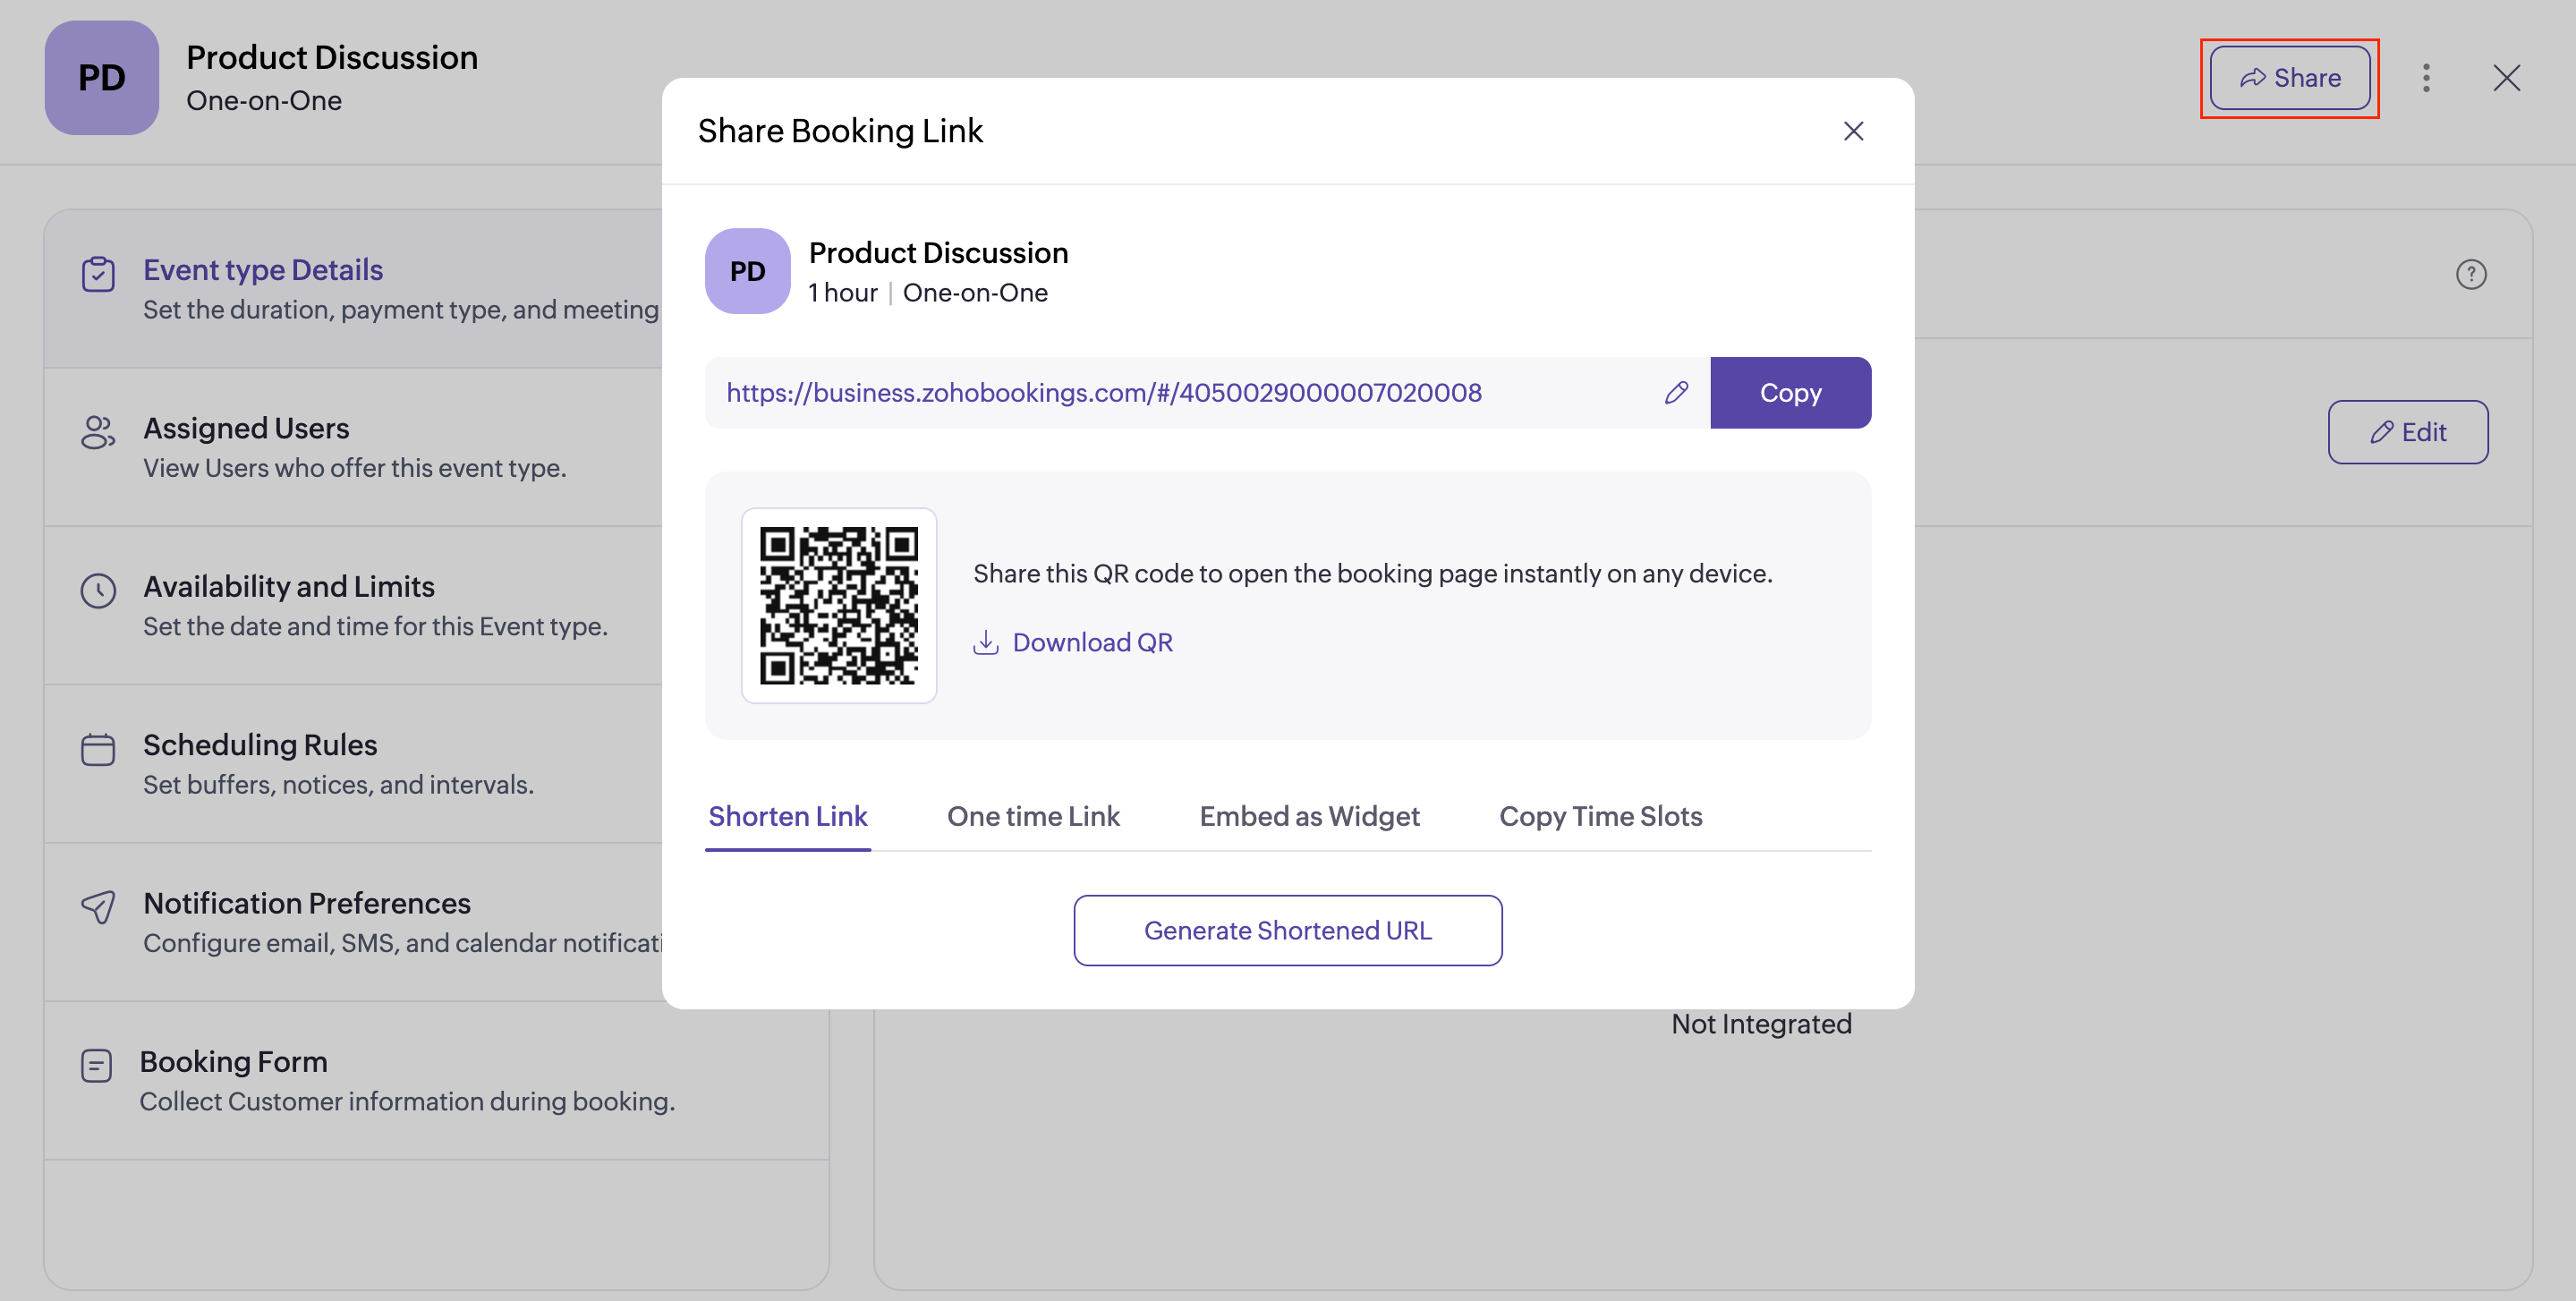
Task: Click the Booking Form icon
Action: (x=96, y=1065)
